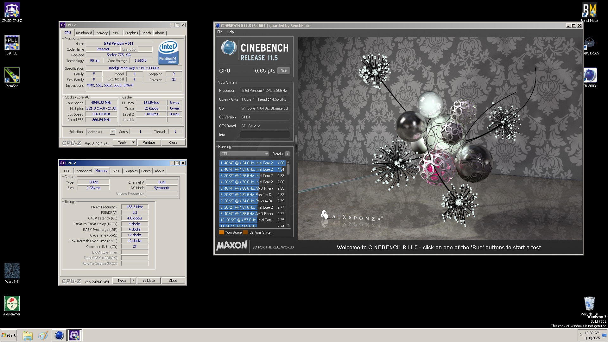Open the SPD tab in lower CPU-Z window
Image resolution: width=608 pixels, height=342 pixels.
116,171
